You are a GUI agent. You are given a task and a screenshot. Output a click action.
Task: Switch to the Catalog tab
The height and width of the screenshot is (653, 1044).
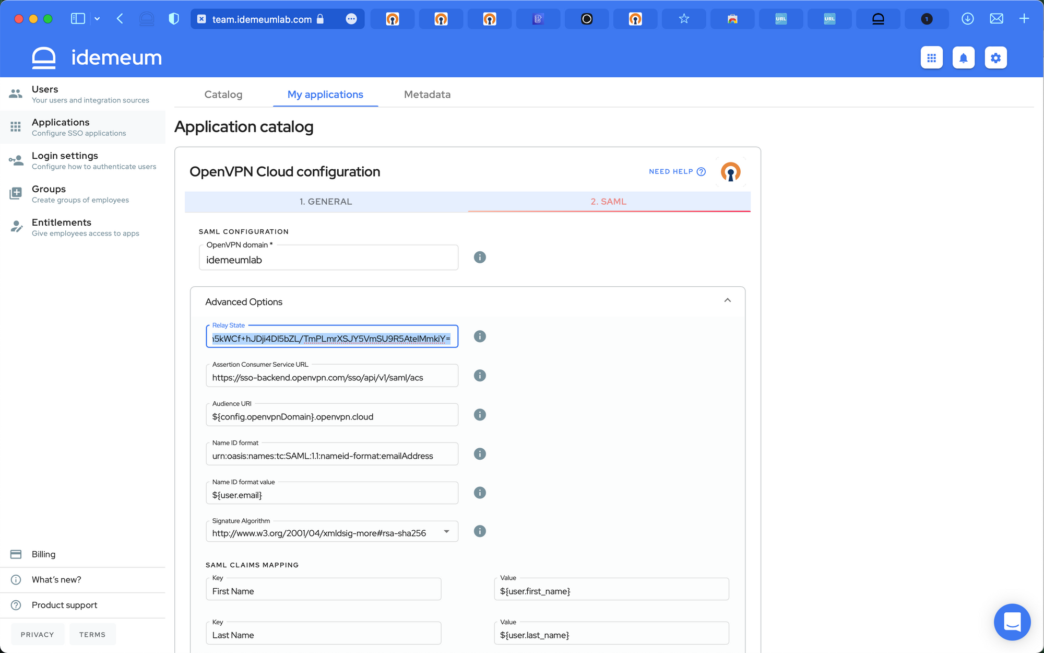point(223,95)
